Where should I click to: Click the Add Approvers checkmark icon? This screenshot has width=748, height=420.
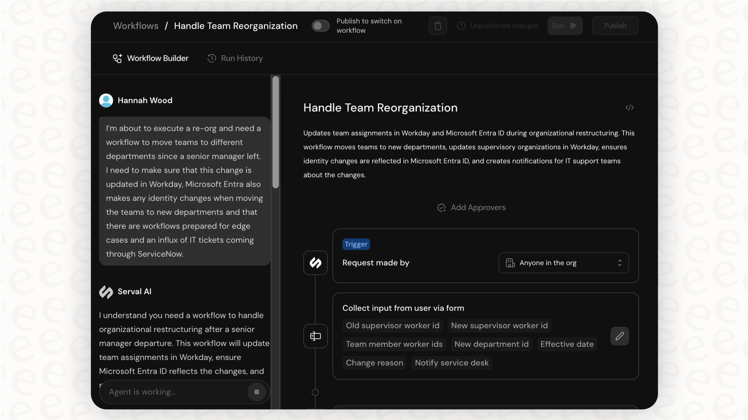(441, 207)
